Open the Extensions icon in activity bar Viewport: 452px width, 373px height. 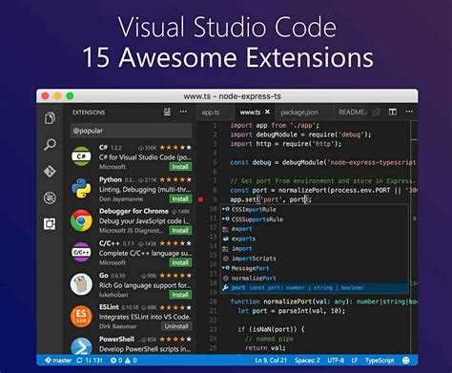(x=50, y=224)
